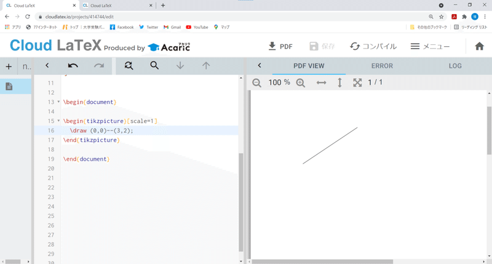Open the YouTube bookmark
Screen dimensions: 492x264
tap(197, 27)
